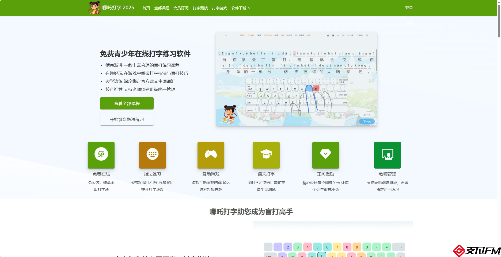Click the 正向激励 feature label
The height and width of the screenshot is (257, 501).
[x=326, y=174]
